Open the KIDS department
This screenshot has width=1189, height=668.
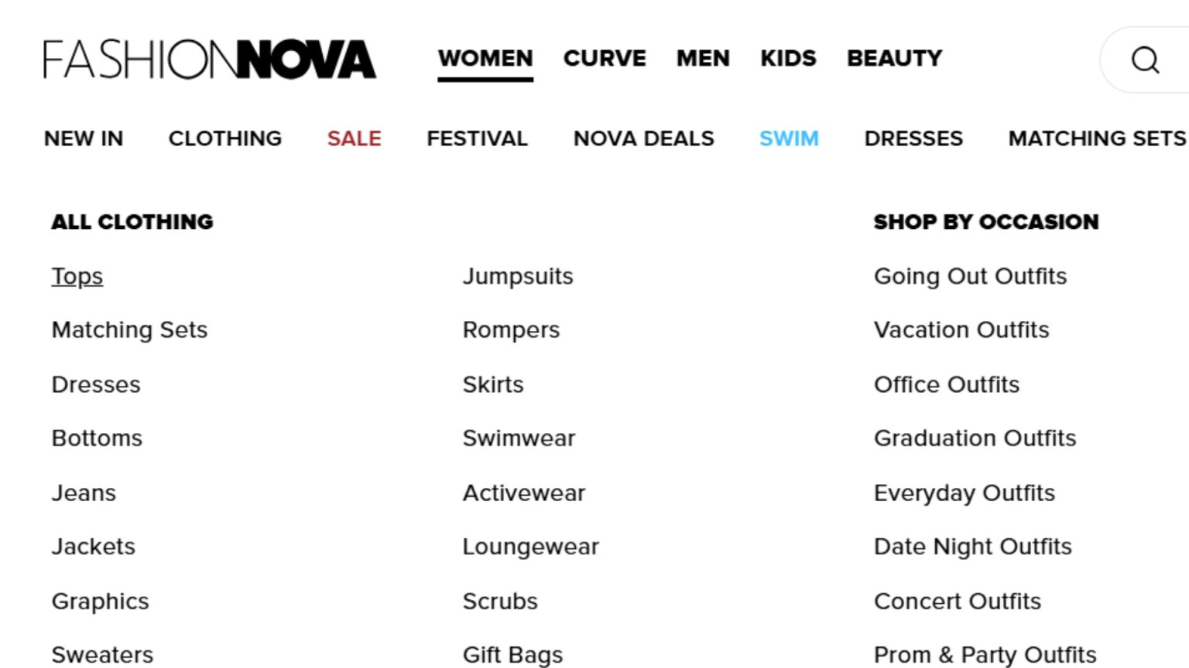(x=788, y=58)
